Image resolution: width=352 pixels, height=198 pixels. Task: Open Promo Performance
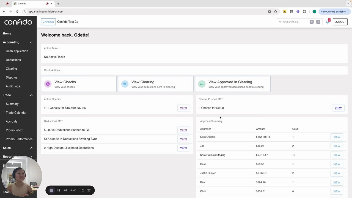(x=19, y=139)
